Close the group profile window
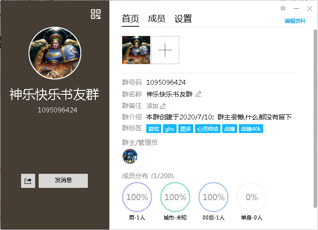The height and width of the screenshot is (230, 318). pyautogui.click(x=310, y=8)
